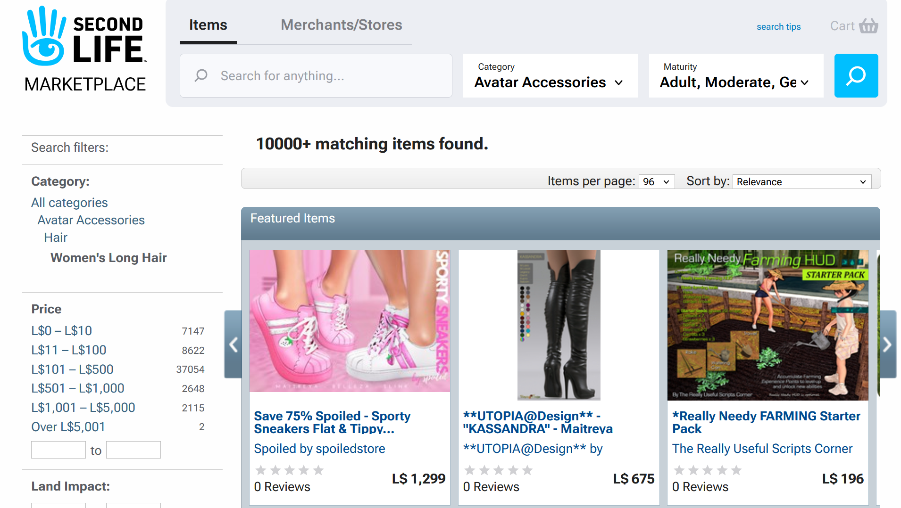Click star rating under Farming Starter Pack
This screenshot has width=901, height=508.
click(x=707, y=470)
